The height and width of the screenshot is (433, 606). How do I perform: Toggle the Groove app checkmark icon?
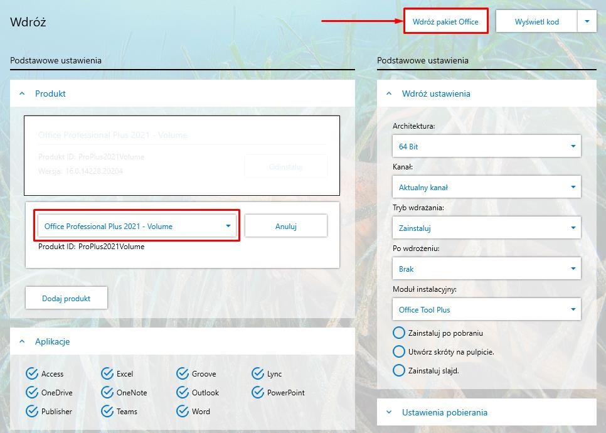point(183,374)
